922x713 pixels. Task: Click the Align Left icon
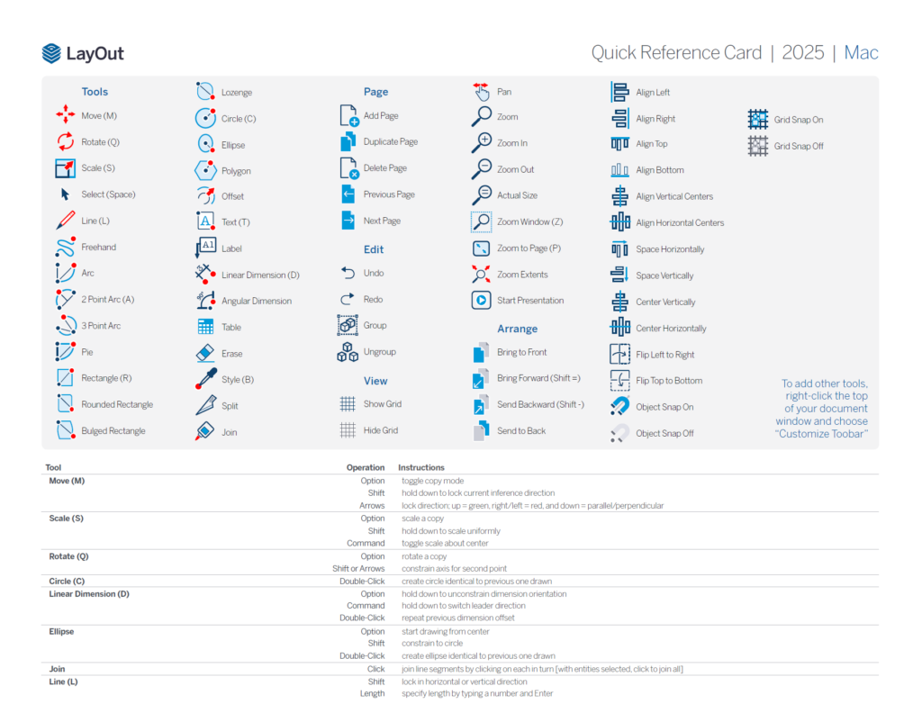[x=619, y=93]
